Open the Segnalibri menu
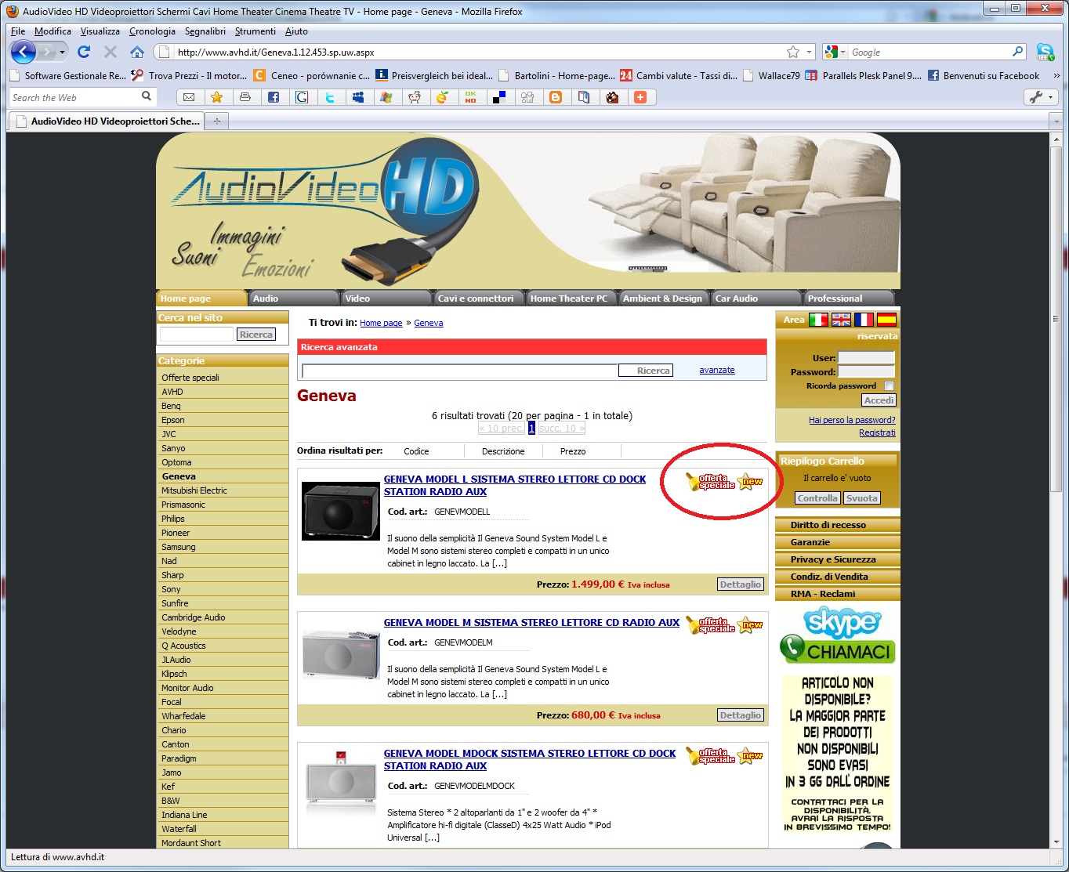Viewport: 1069px width, 872px height. pos(205,31)
